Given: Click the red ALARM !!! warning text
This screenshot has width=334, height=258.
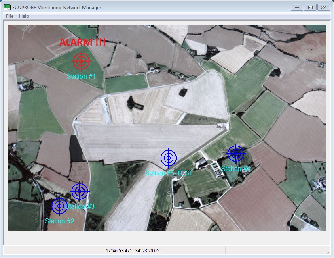Looking at the screenshot, I should coord(82,42).
